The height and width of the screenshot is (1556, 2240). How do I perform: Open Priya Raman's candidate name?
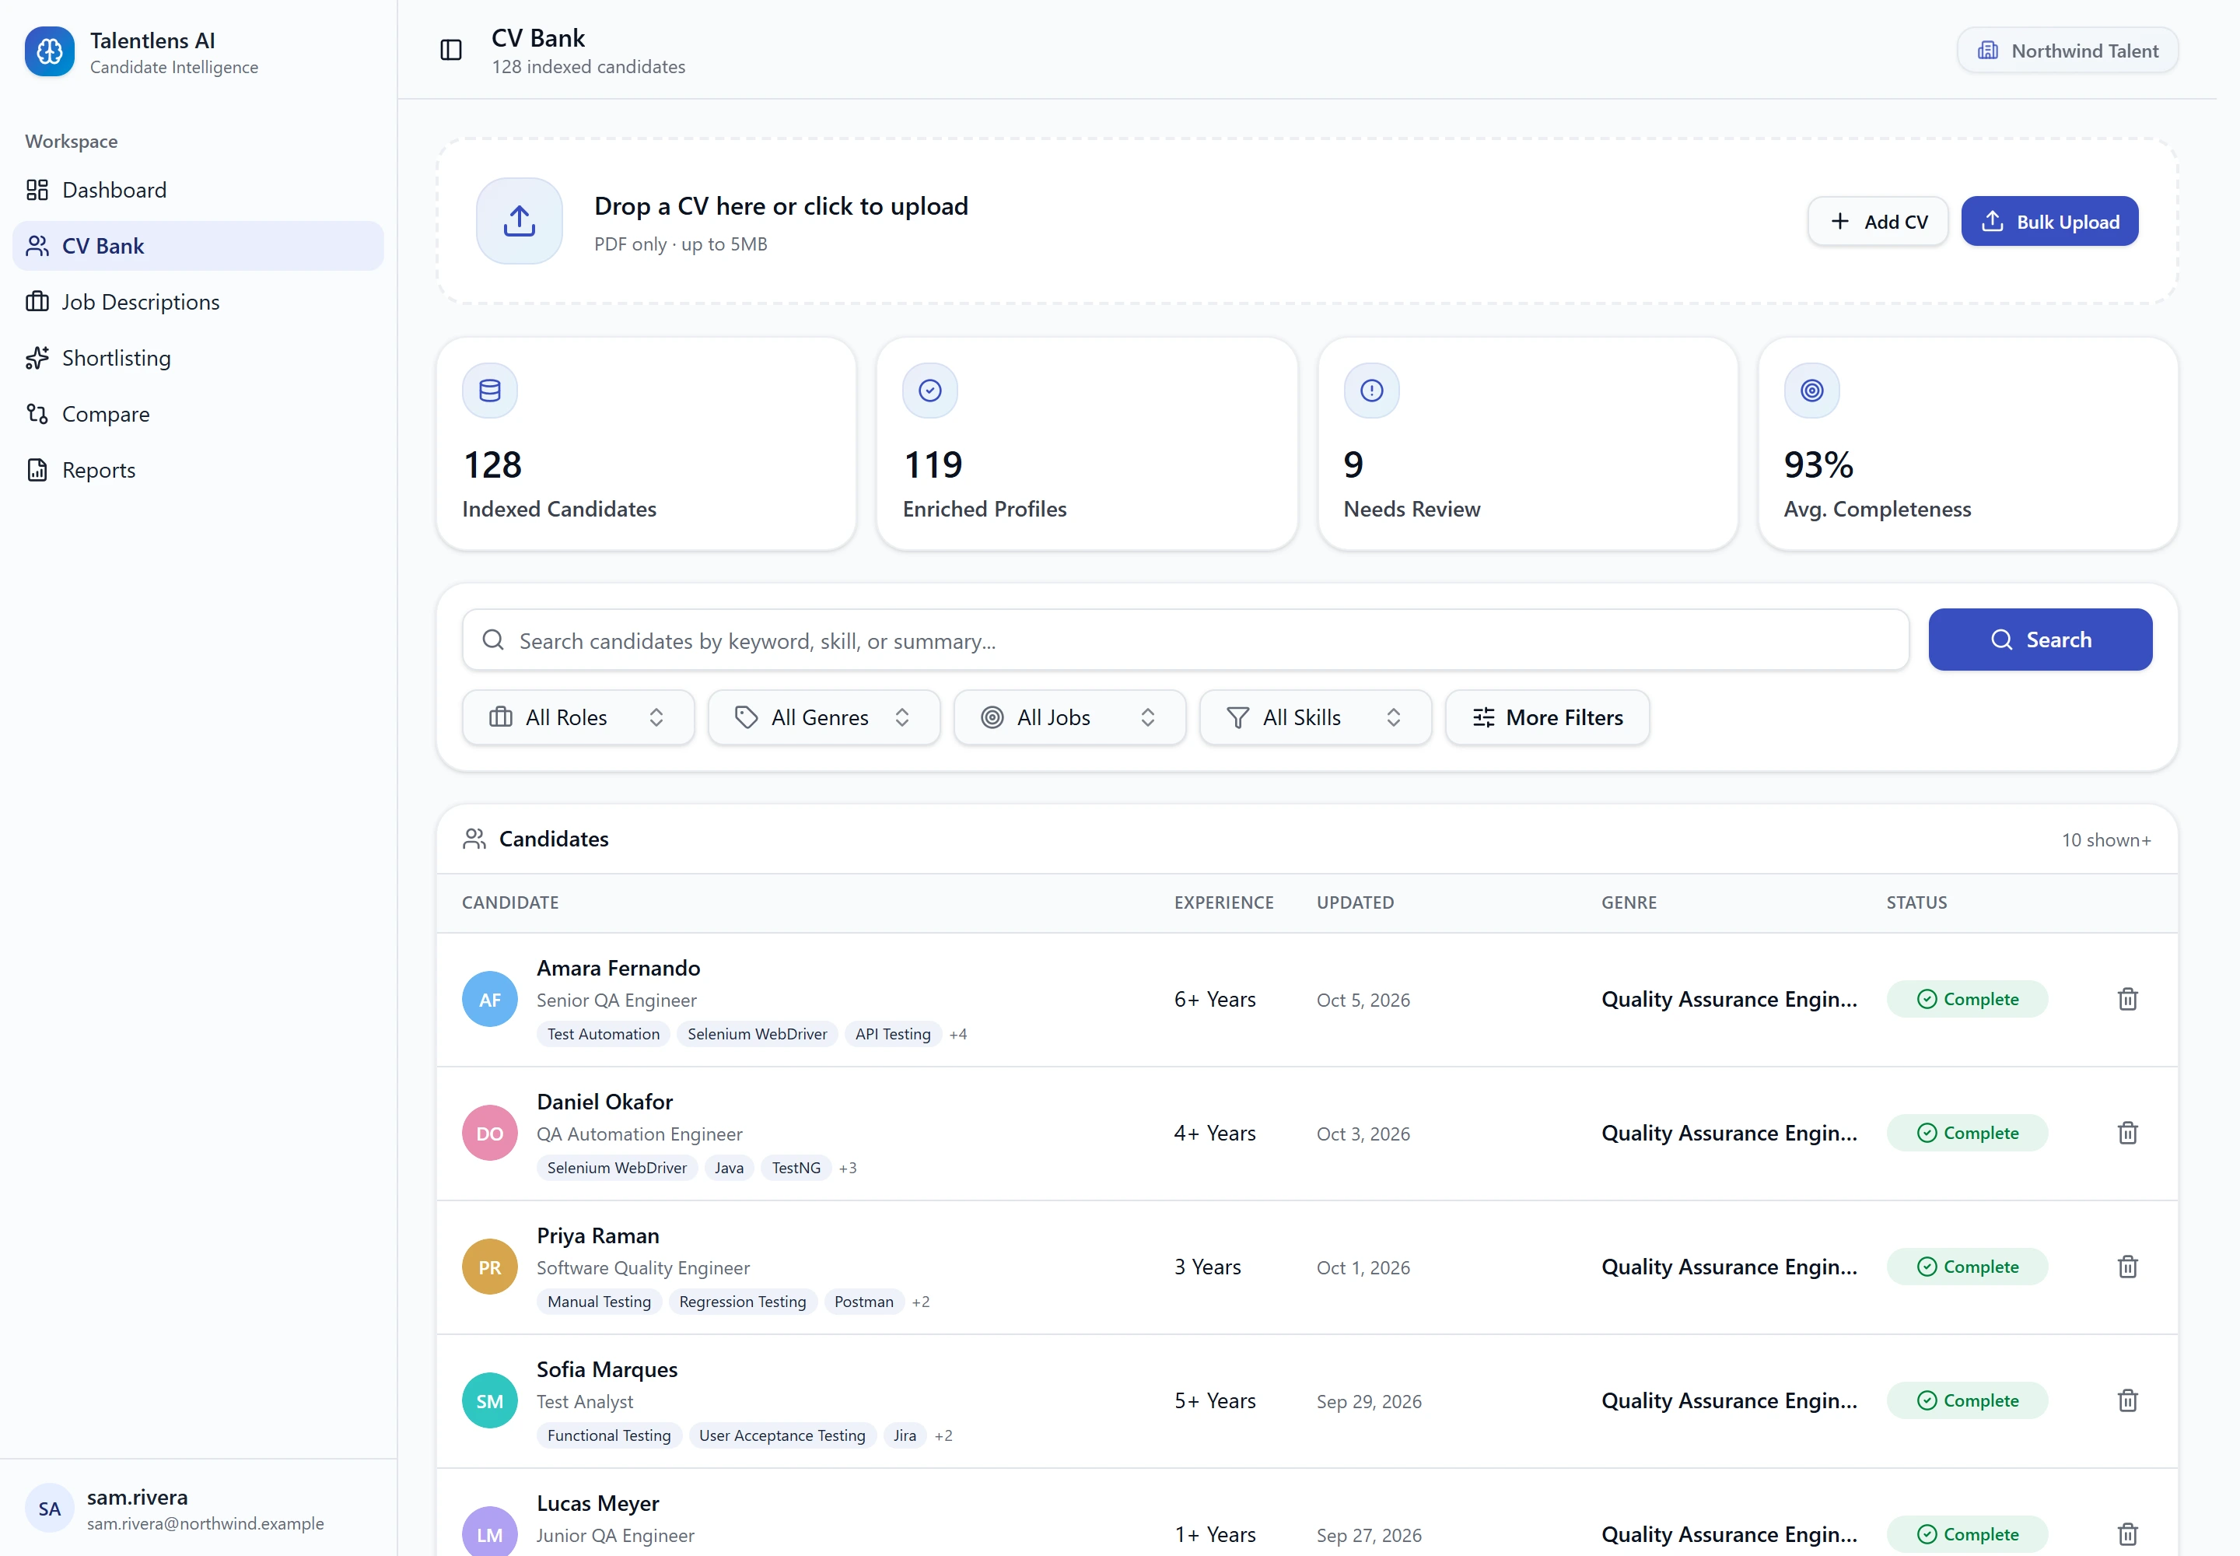597,1236
